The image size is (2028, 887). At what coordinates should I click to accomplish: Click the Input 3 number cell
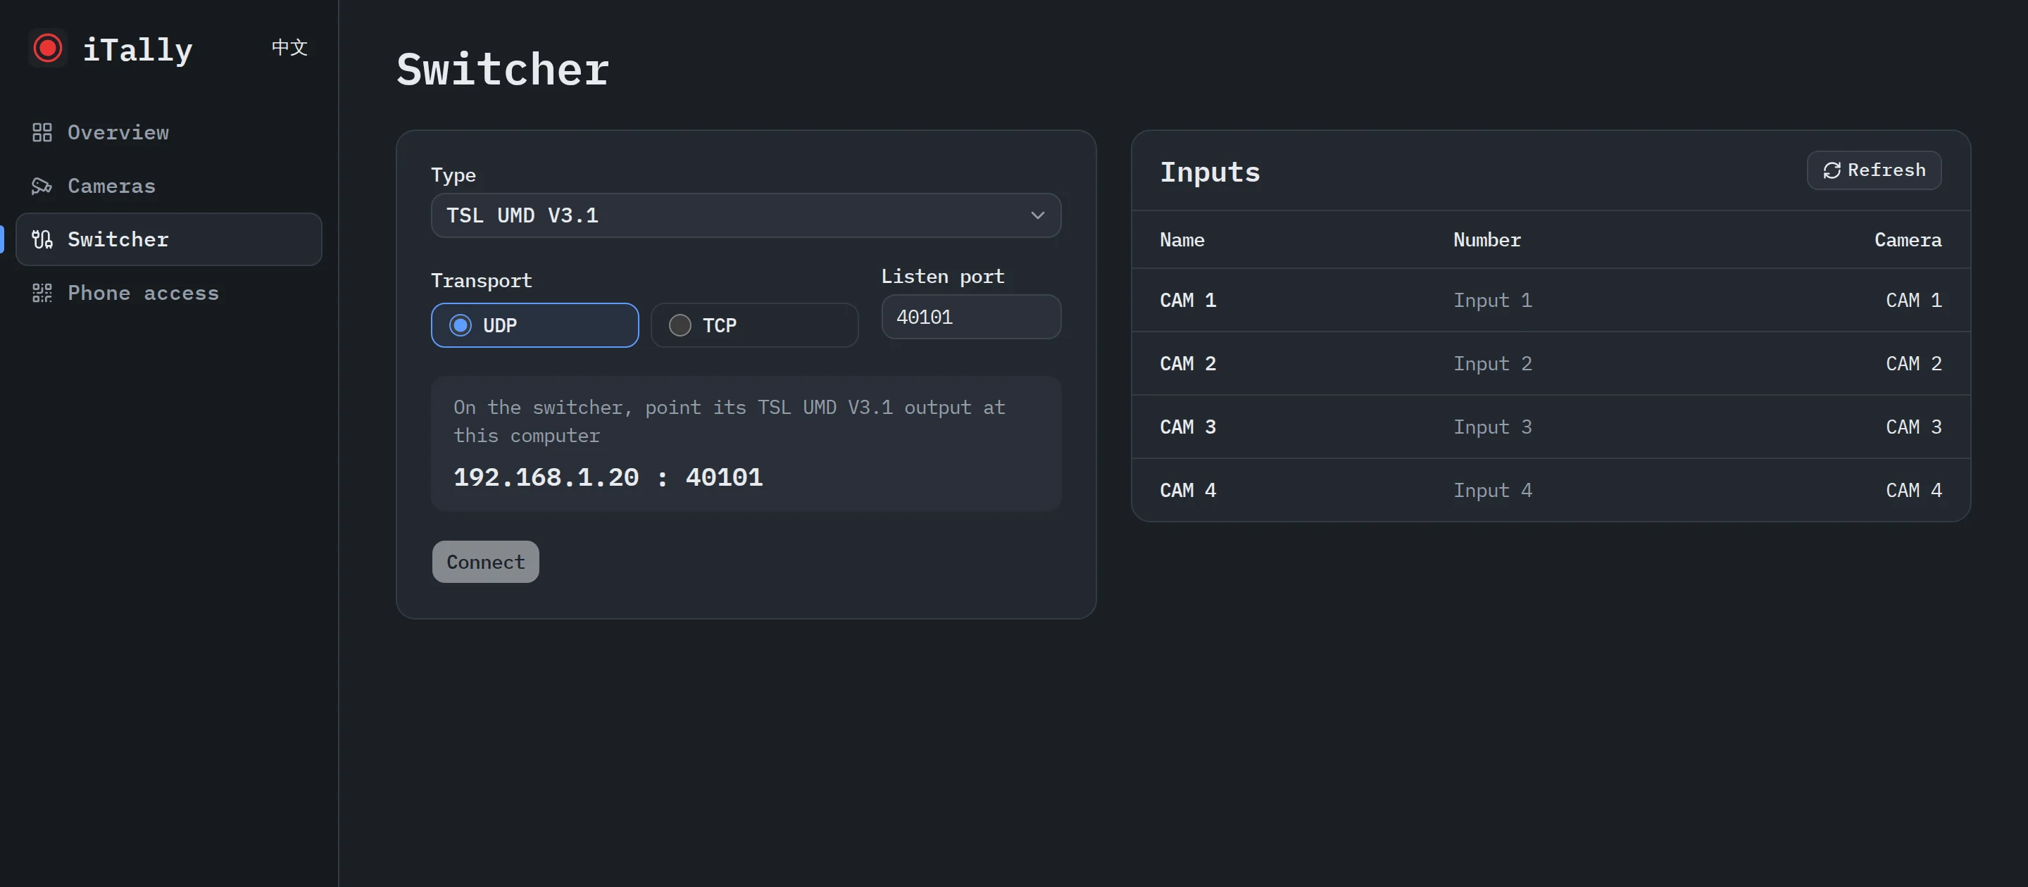pyautogui.click(x=1492, y=427)
